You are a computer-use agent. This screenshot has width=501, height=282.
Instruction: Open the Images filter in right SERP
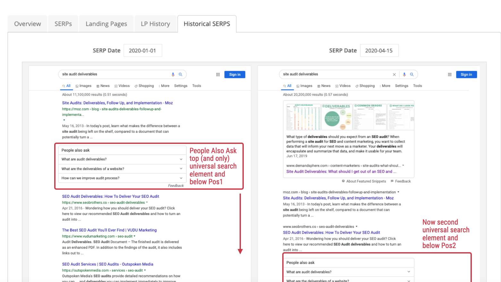[304, 86]
